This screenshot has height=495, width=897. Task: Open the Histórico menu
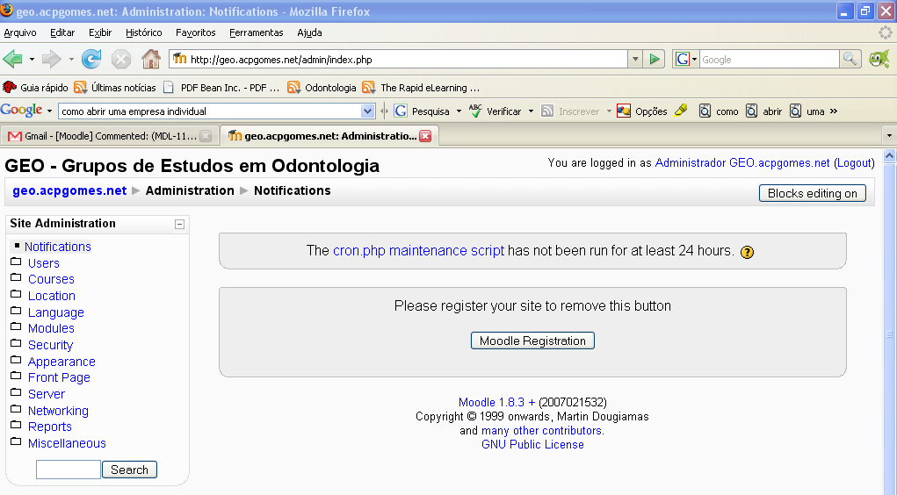click(143, 32)
